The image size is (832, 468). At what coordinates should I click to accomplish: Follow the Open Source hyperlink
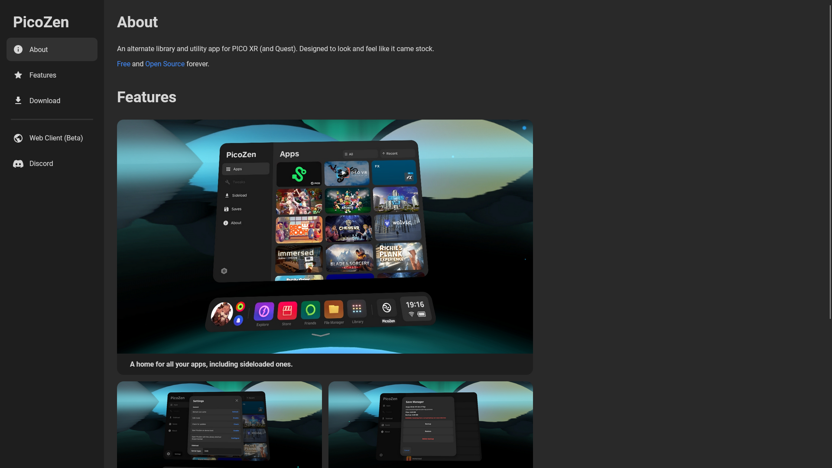coord(165,64)
